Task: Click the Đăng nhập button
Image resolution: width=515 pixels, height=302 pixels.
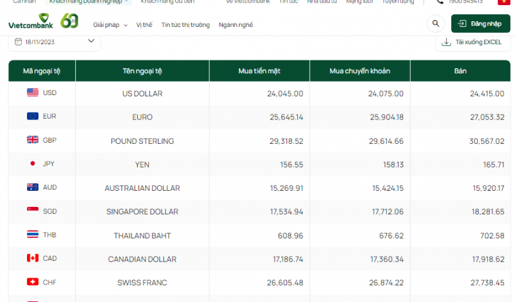Action: [481, 24]
